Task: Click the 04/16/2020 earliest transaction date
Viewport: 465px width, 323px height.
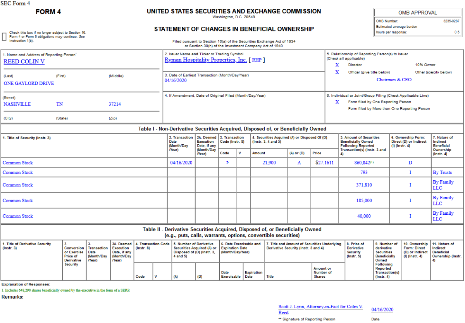Action: [176, 80]
